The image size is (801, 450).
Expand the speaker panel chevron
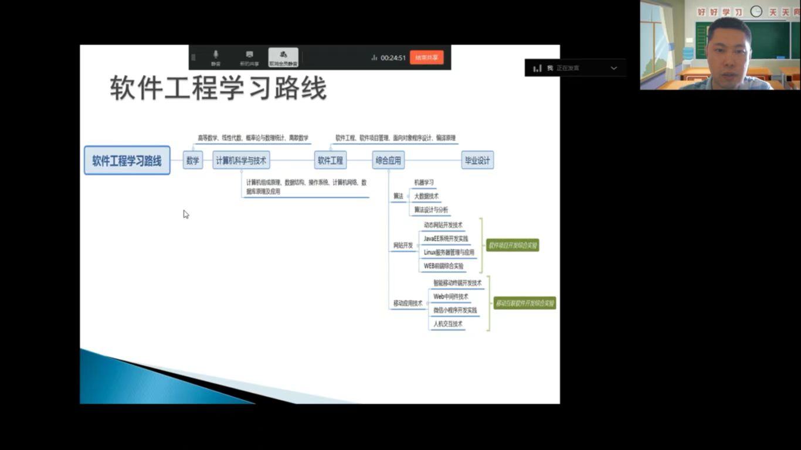click(x=613, y=68)
